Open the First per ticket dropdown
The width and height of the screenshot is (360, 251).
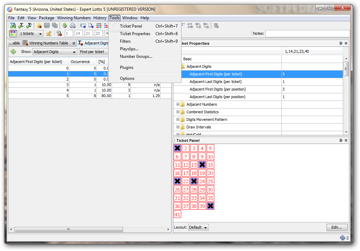tap(94, 52)
